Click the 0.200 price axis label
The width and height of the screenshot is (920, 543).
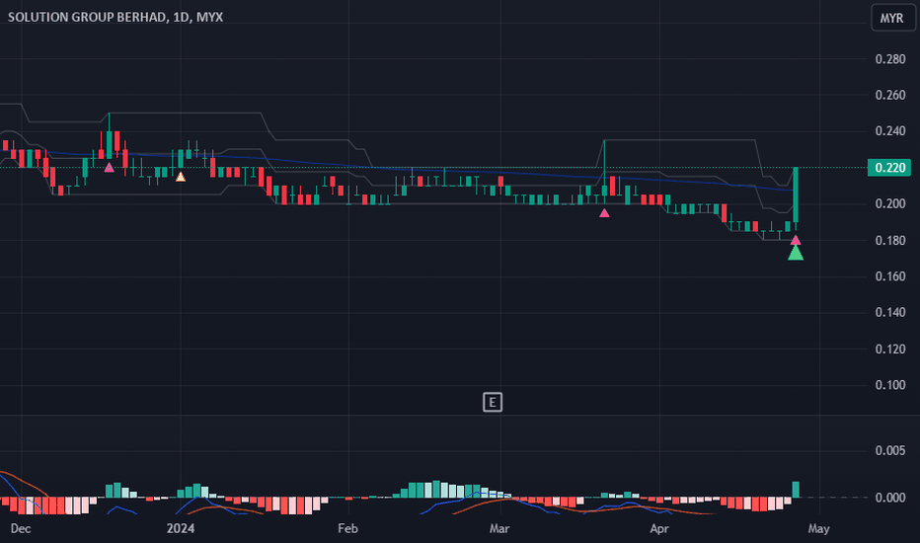pos(890,203)
